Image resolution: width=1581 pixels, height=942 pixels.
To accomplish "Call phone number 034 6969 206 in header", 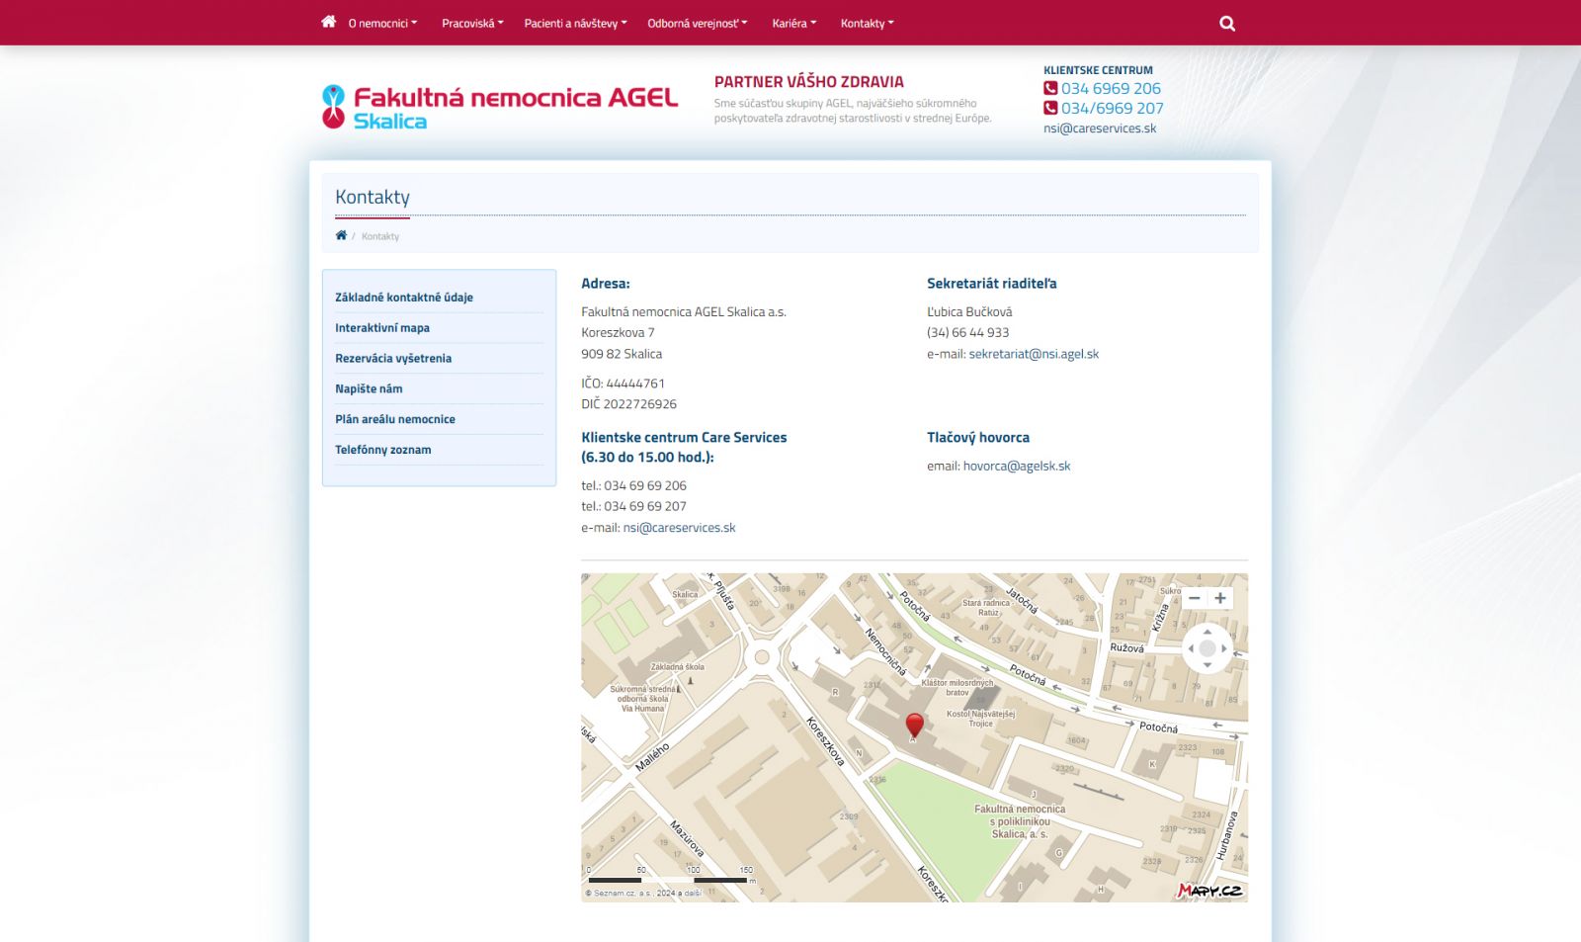I will click(x=1111, y=89).
